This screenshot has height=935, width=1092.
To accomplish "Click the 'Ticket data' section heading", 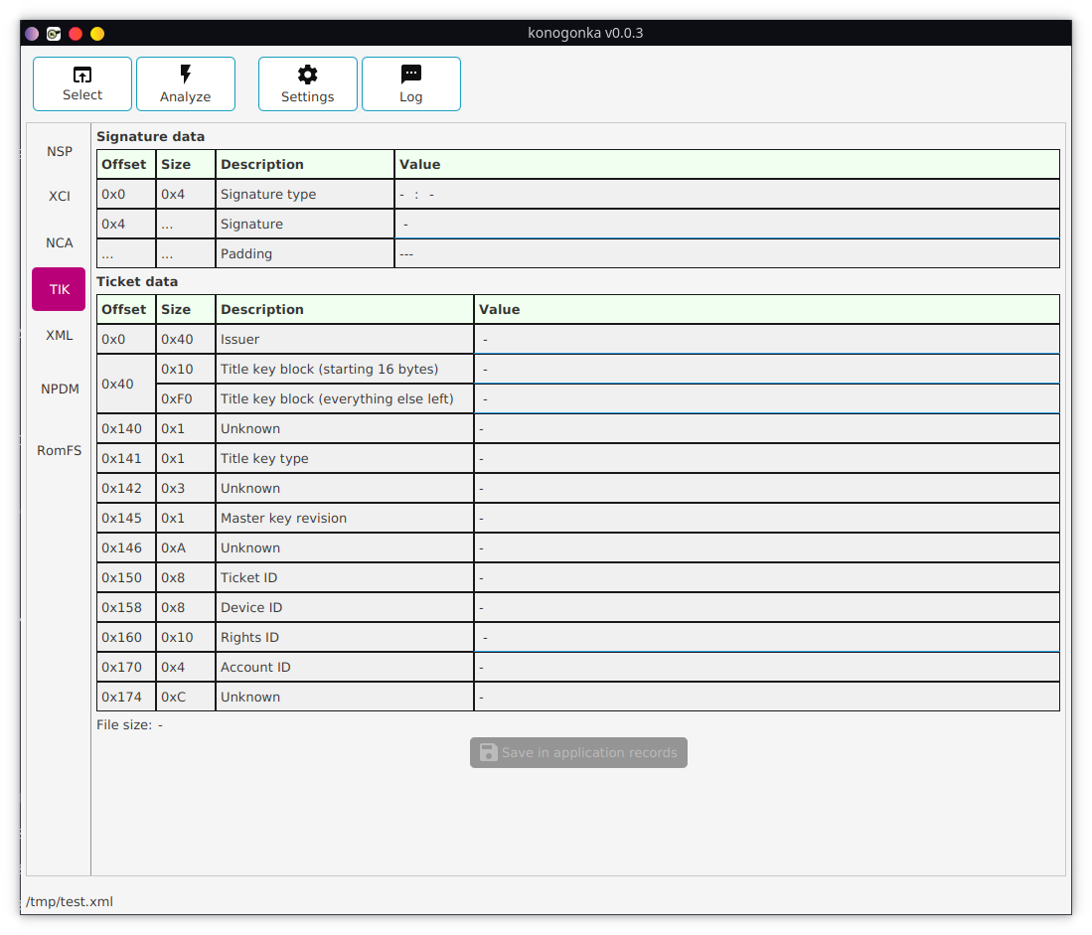I will click(x=137, y=281).
